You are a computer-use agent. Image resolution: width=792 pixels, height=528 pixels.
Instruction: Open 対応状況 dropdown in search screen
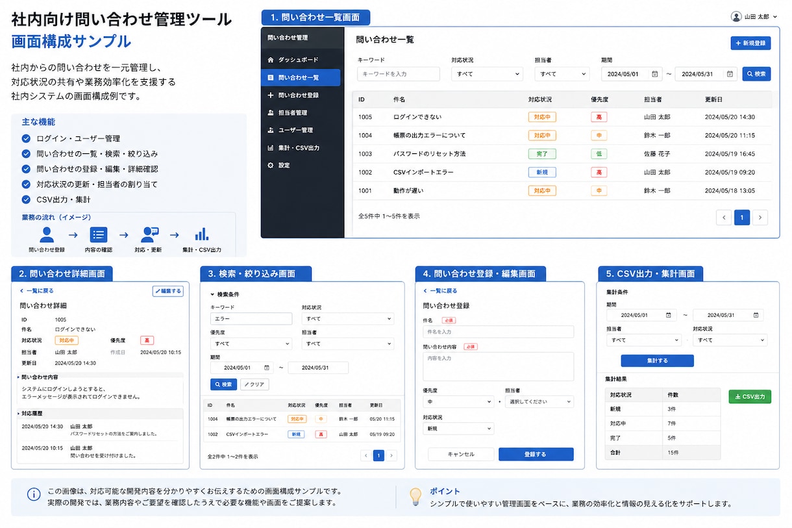[347, 319]
